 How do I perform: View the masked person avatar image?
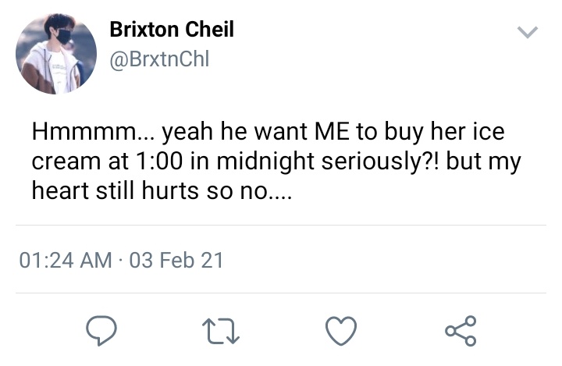click(56, 54)
